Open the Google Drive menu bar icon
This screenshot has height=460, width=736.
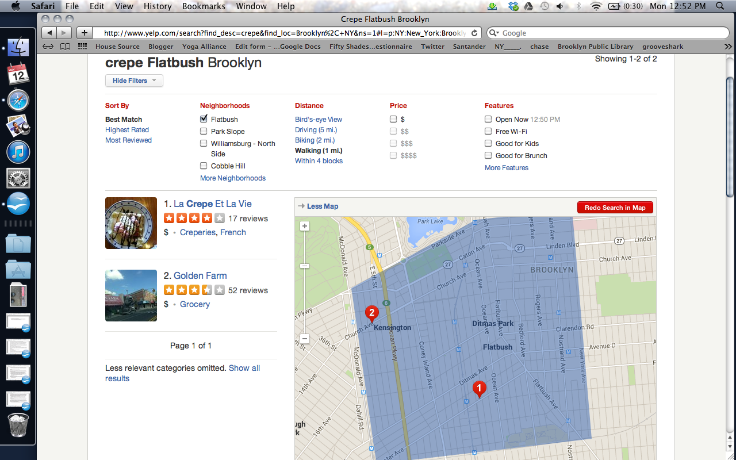coord(528,6)
